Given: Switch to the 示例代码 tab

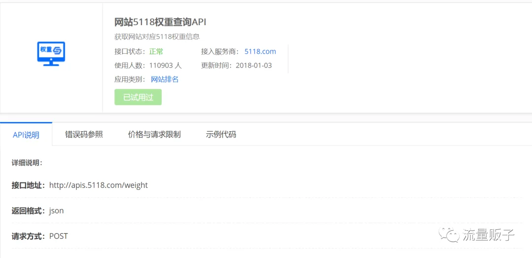Looking at the screenshot, I should [221, 135].
